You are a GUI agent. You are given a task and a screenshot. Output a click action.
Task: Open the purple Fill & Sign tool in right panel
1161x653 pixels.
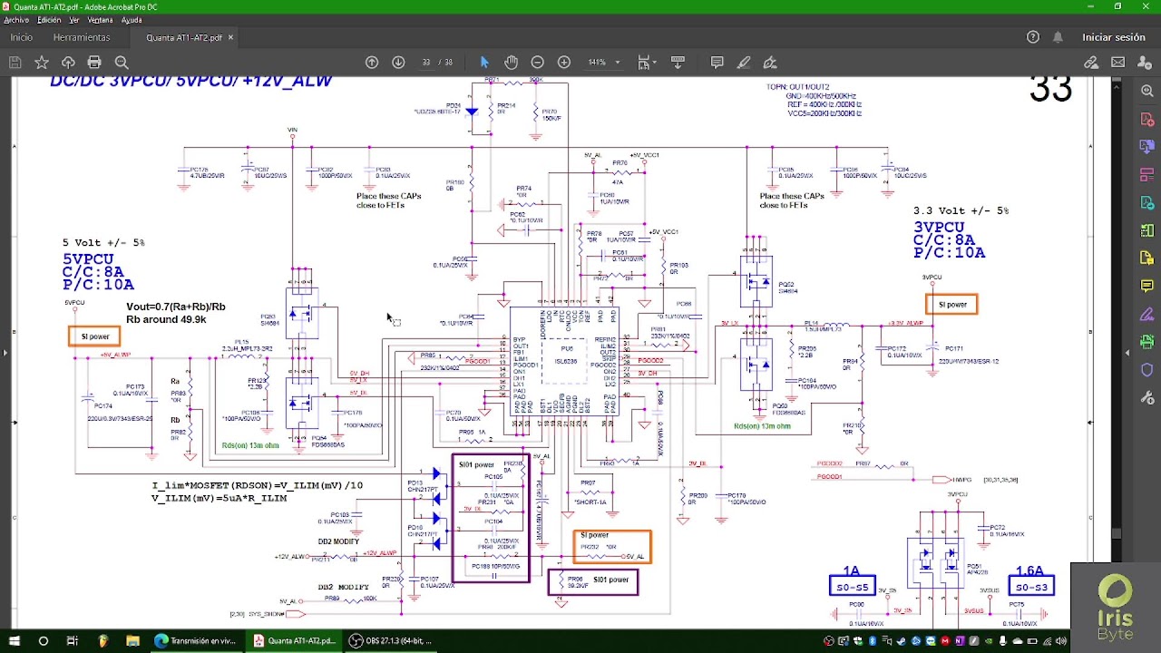(x=1146, y=315)
